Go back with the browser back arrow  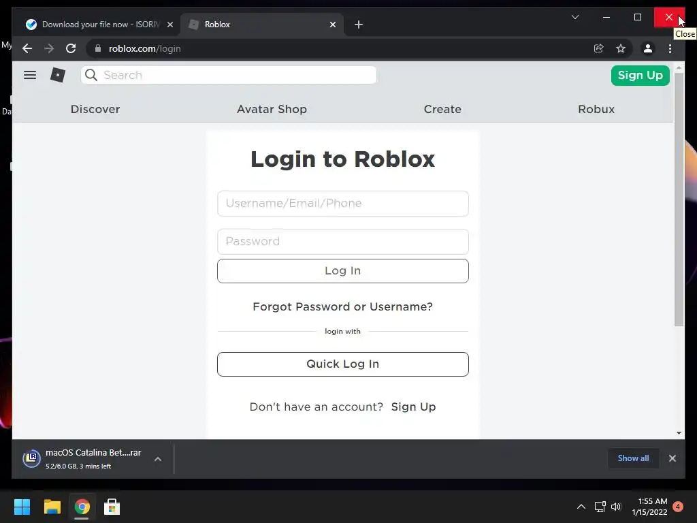tap(27, 48)
